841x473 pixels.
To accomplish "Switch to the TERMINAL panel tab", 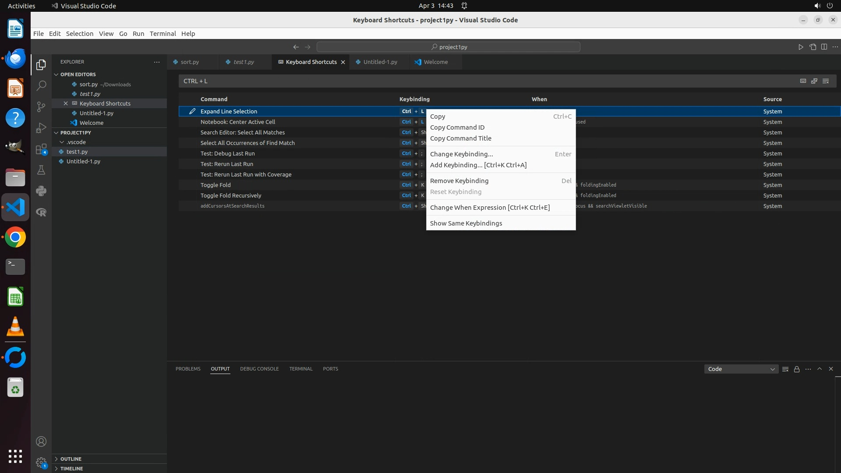I will click(x=301, y=369).
